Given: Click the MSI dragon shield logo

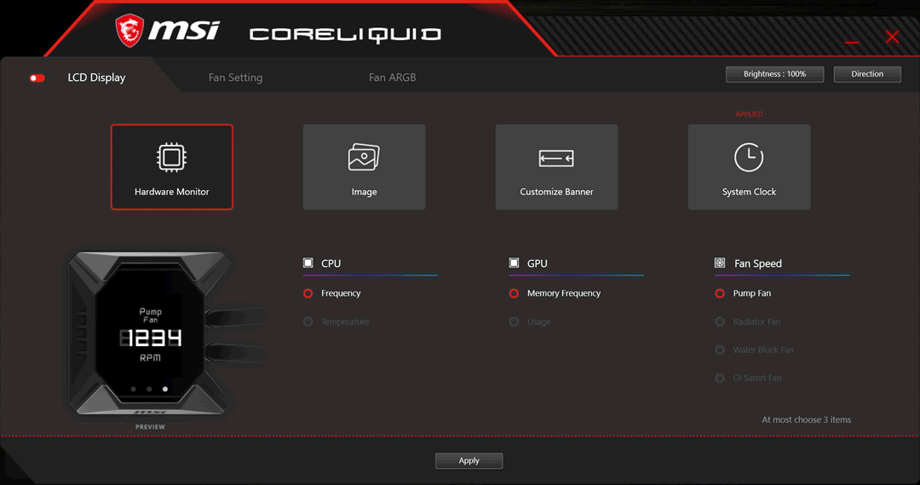Looking at the screenshot, I should pos(129,31).
